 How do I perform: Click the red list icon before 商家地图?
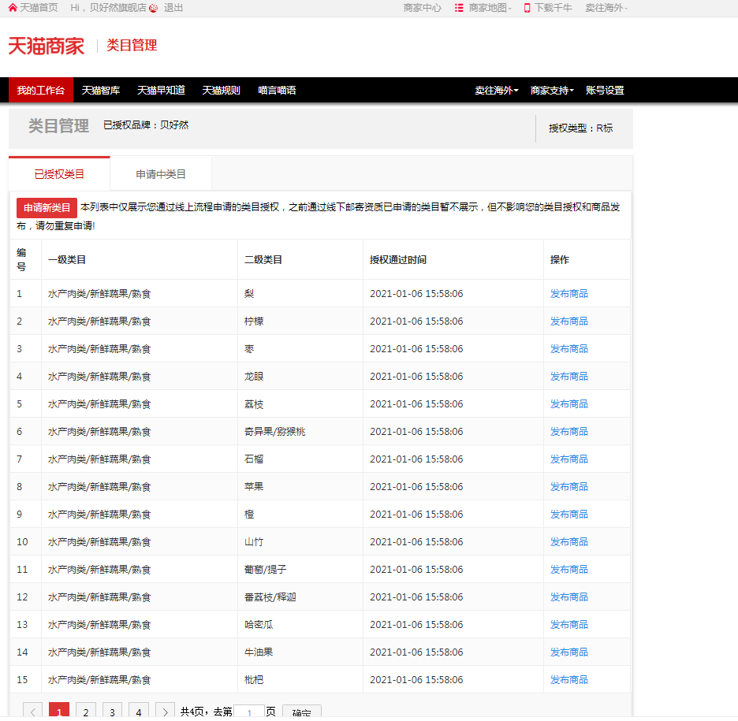coord(459,8)
